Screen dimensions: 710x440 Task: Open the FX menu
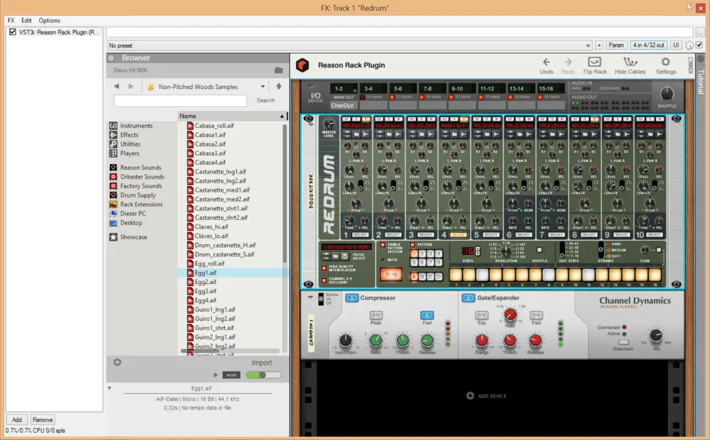point(11,21)
